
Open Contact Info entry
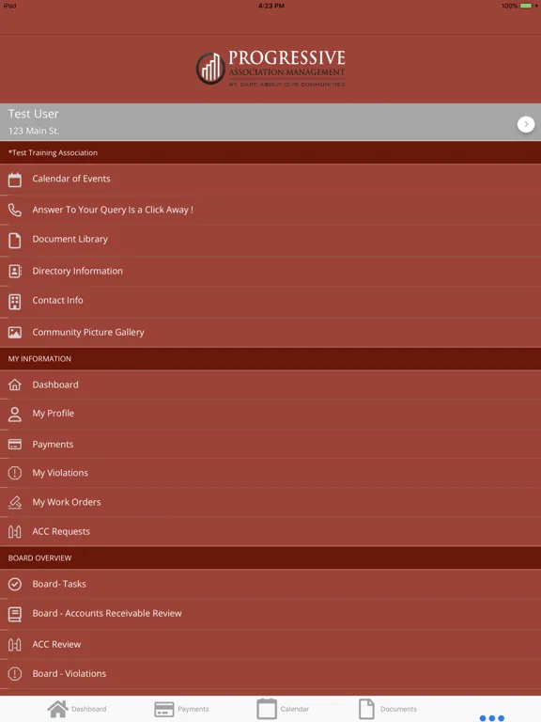pos(270,302)
